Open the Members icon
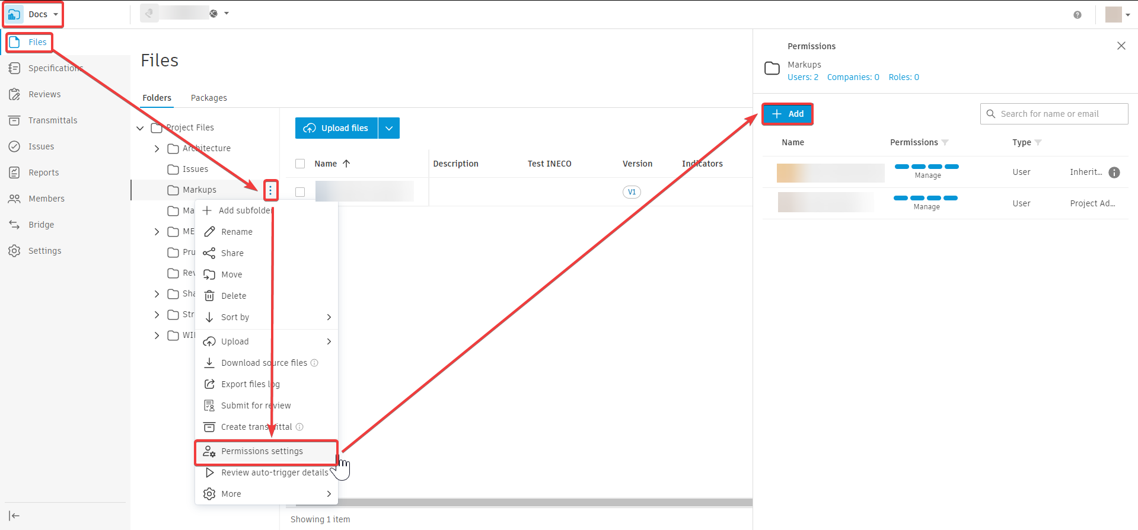The width and height of the screenshot is (1138, 530). coord(14,199)
